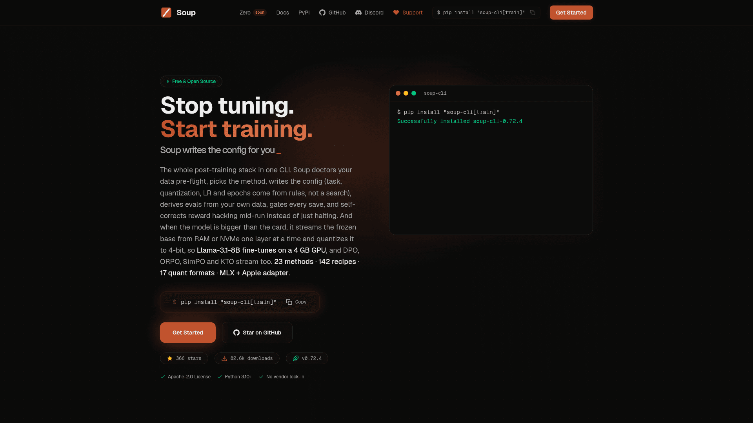This screenshot has height=423, width=753.
Task: Click the red terminal window dot
Action: 398,93
